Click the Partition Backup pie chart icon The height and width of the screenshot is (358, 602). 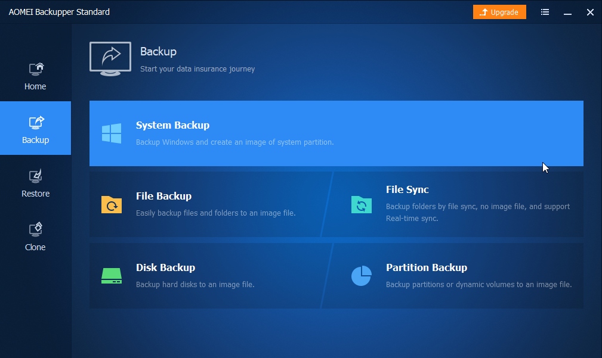point(362,276)
